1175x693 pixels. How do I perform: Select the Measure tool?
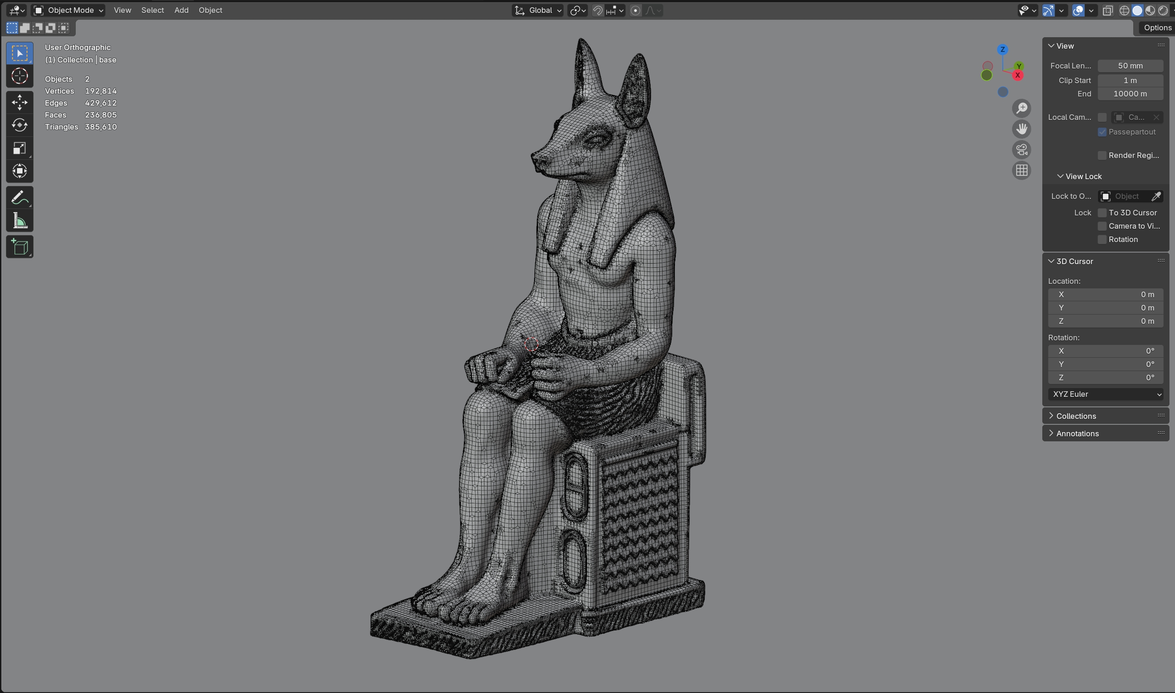[20, 221]
